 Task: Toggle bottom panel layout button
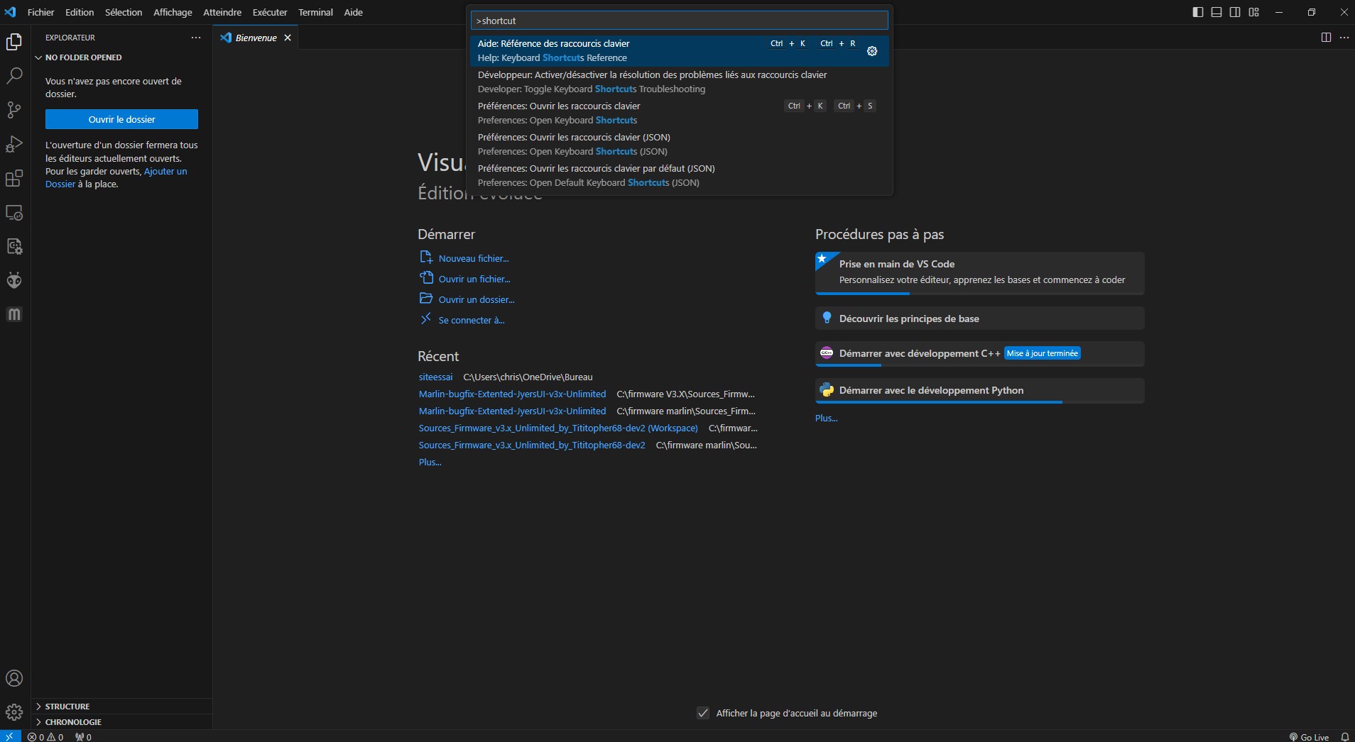(1217, 12)
